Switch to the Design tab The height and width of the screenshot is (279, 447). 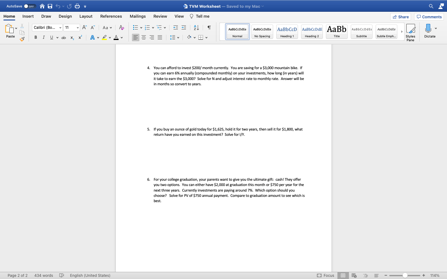click(65, 16)
